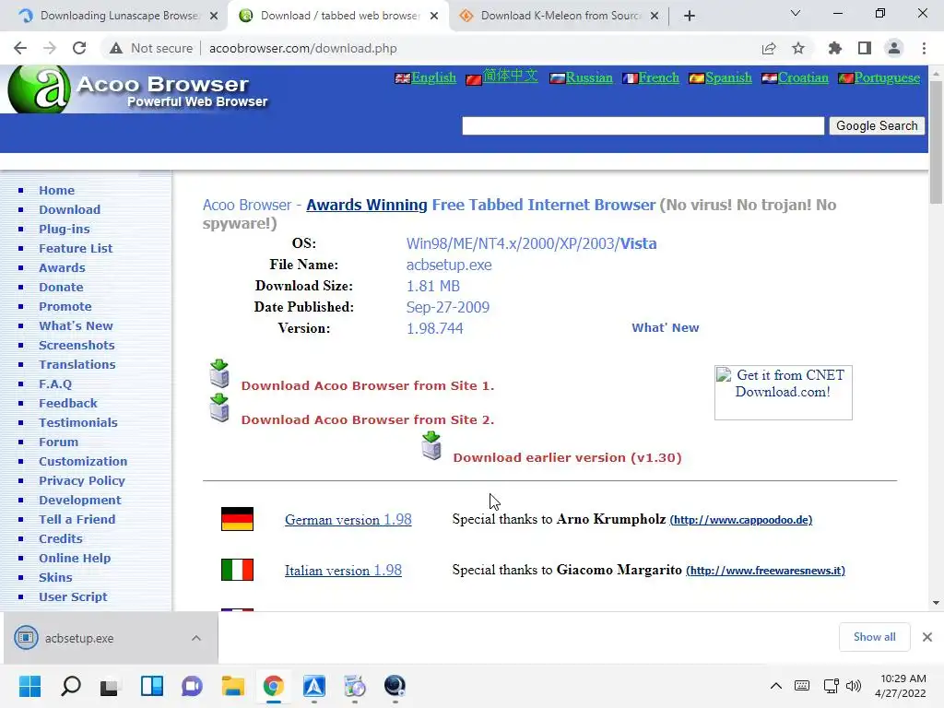Viewport: 944px width, 708px height.
Task: Switch language to Russian
Action: coord(589,77)
